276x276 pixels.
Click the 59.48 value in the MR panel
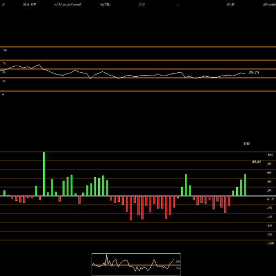click(257, 162)
